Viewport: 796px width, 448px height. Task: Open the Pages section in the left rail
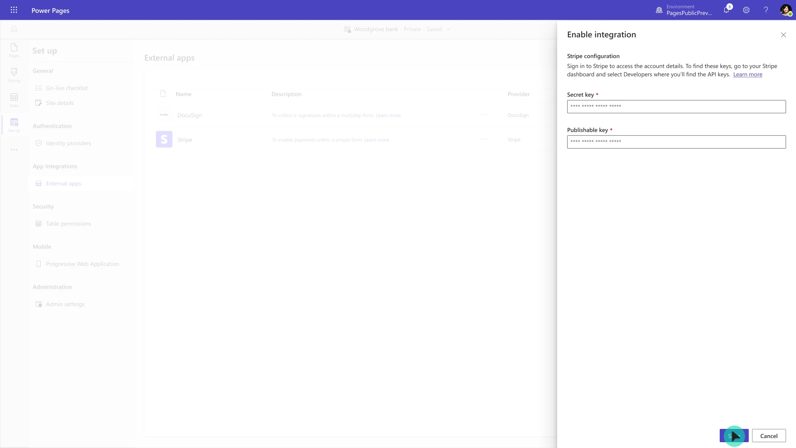[x=14, y=50]
